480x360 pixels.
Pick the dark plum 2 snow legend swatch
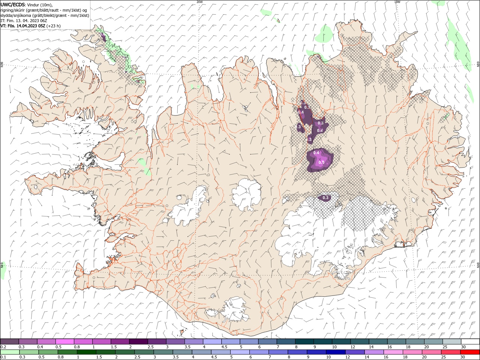(138, 342)
